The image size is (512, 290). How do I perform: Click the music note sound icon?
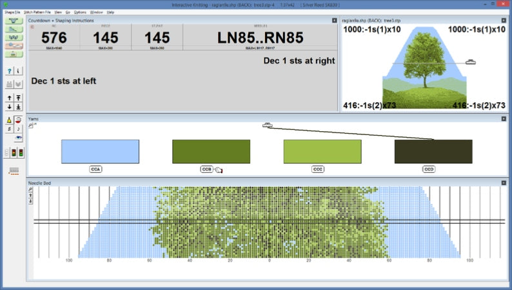tap(18, 129)
